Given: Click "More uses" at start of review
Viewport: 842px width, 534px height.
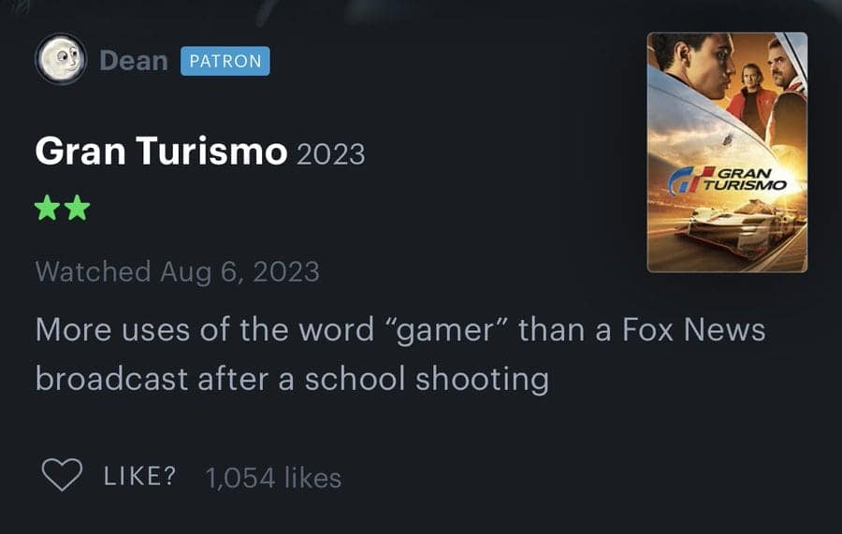Looking at the screenshot, I should coord(113,329).
